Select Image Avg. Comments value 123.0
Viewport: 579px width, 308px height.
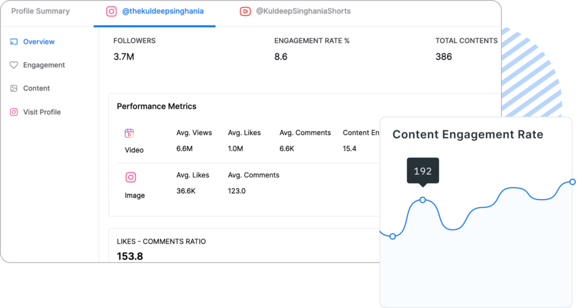click(237, 191)
